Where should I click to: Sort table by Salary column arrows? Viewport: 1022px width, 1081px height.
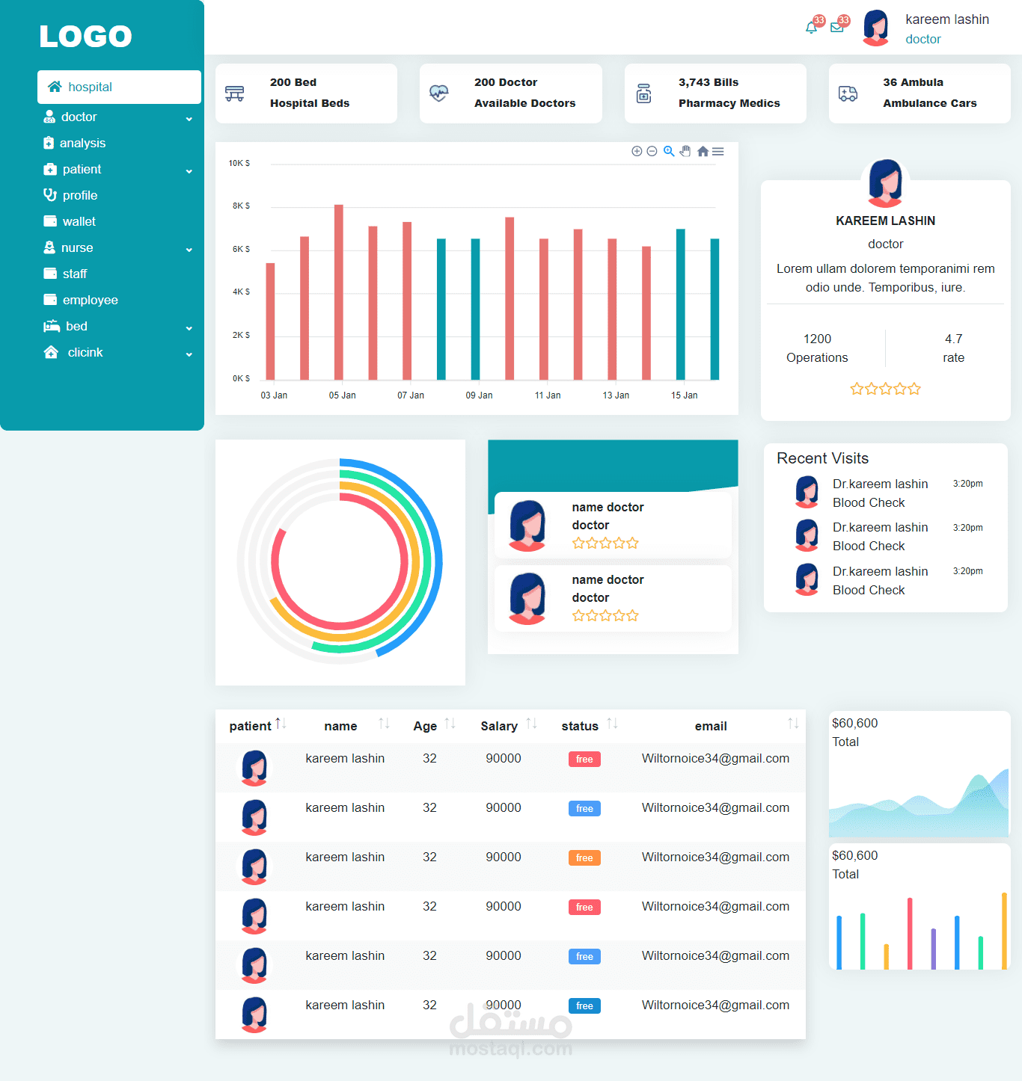(531, 723)
